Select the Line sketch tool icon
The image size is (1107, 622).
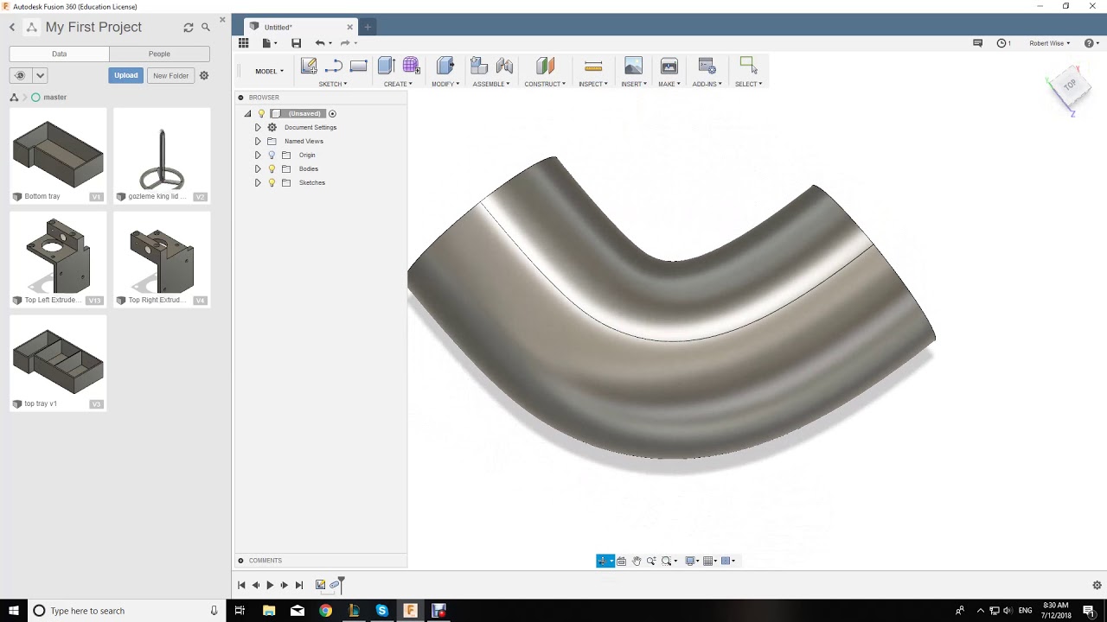[x=334, y=66]
